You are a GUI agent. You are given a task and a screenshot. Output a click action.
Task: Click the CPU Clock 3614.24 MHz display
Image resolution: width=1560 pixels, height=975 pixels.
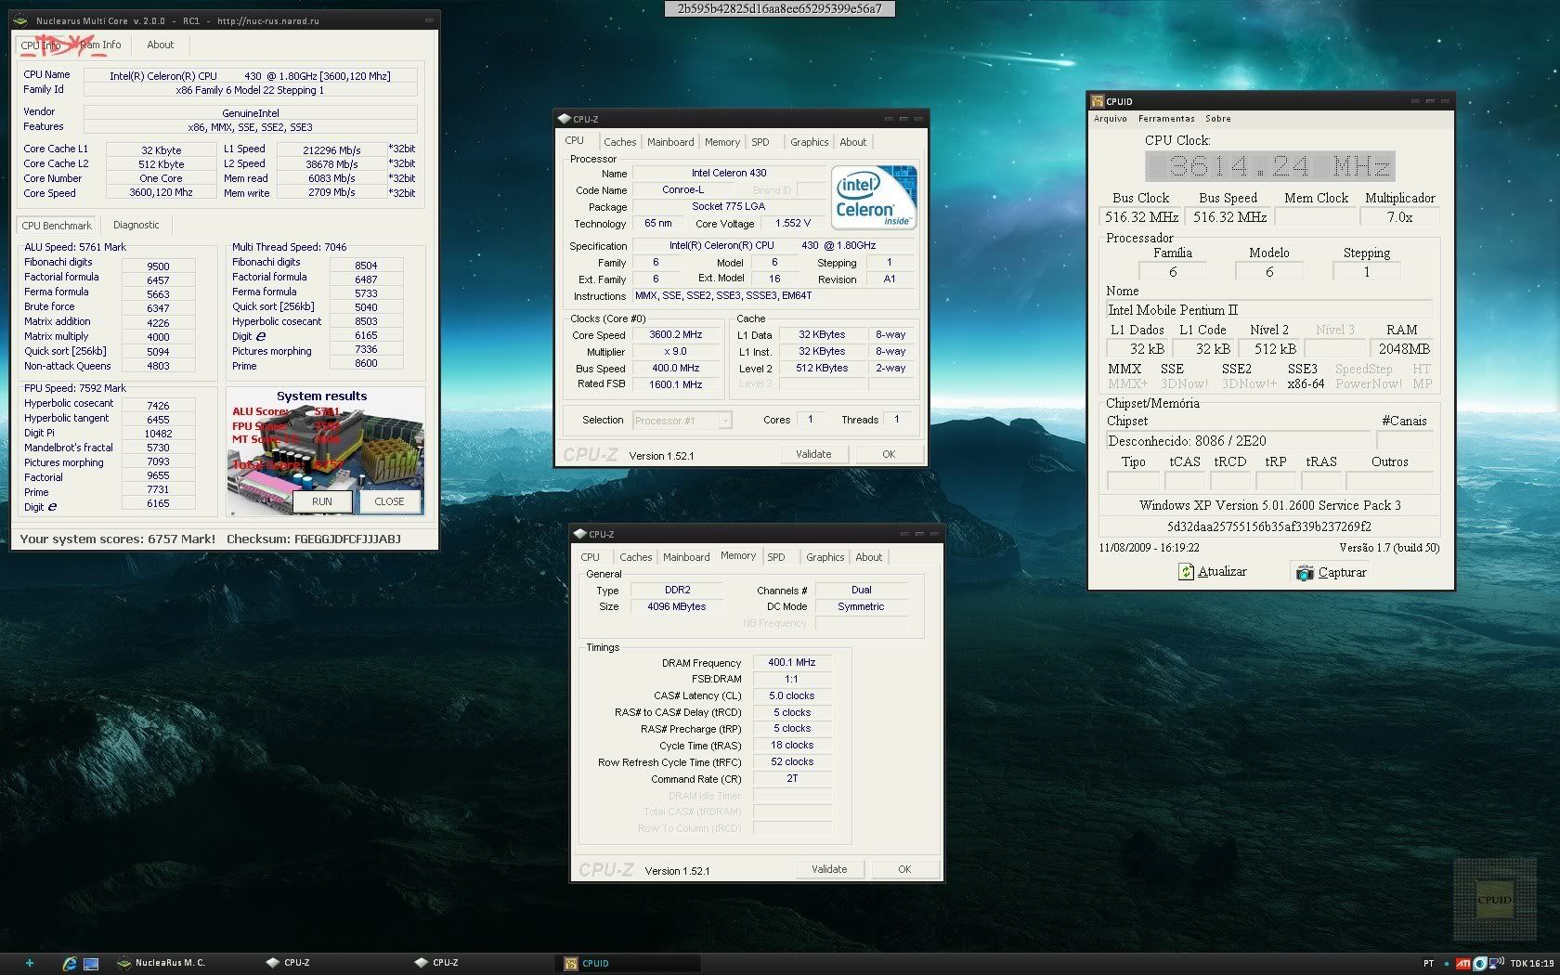tap(1269, 166)
